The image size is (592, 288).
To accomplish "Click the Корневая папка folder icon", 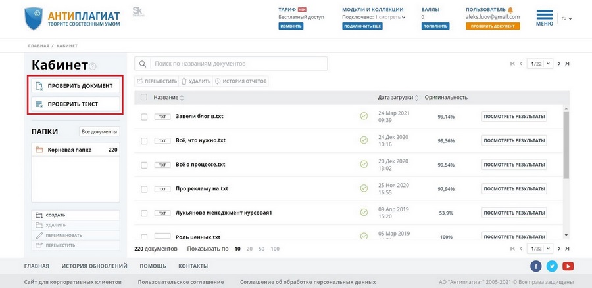I will tap(39, 150).
